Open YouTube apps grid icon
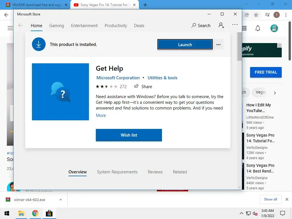 (244, 28)
